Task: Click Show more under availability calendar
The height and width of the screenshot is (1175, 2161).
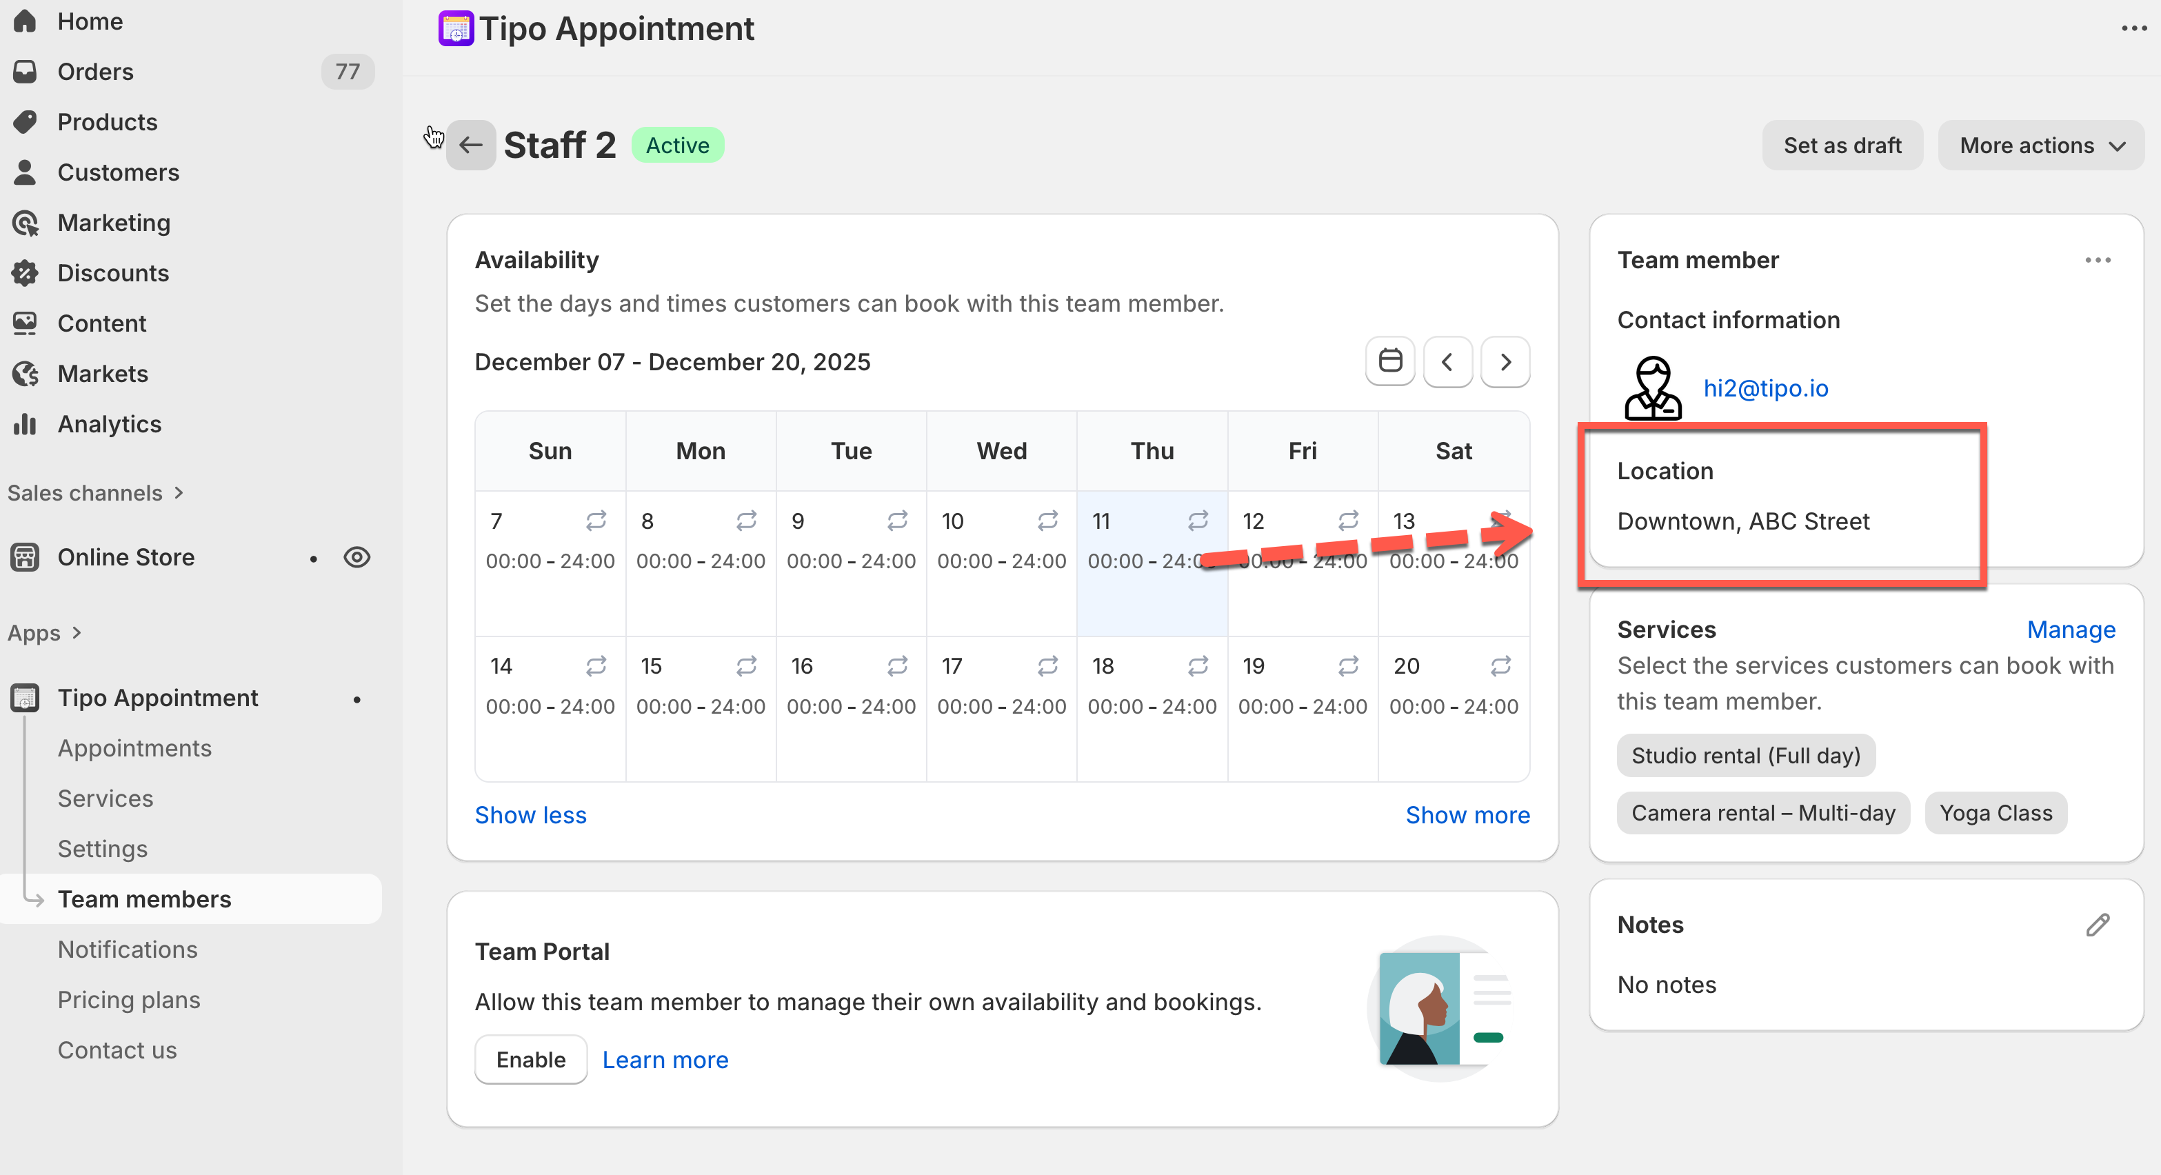Action: tap(1467, 814)
